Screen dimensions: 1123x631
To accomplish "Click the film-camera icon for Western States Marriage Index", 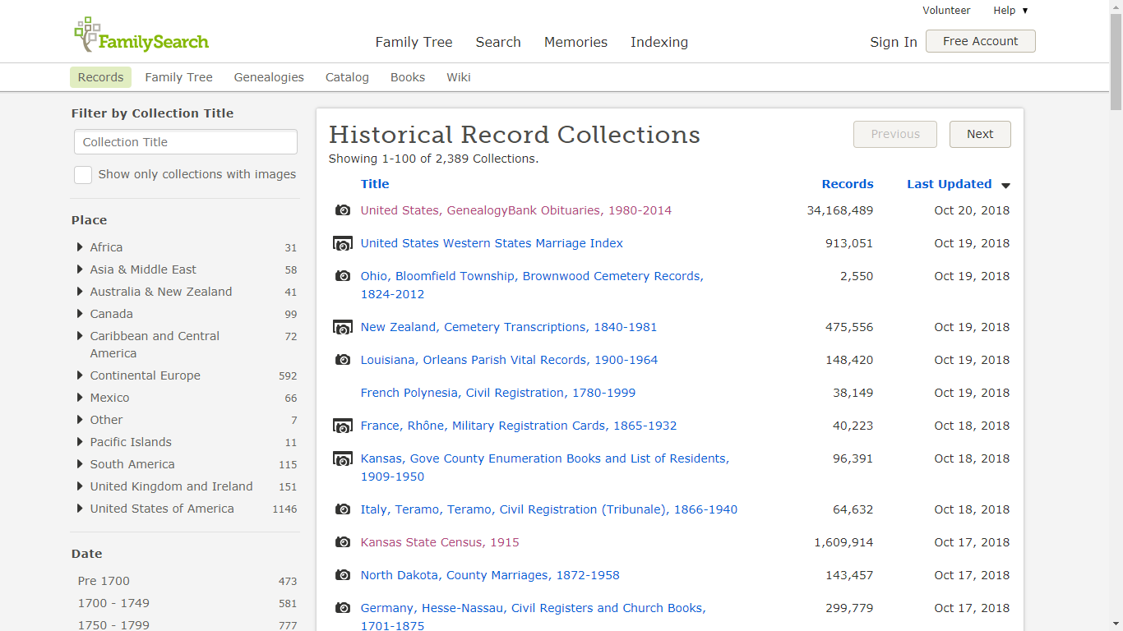I will (343, 243).
